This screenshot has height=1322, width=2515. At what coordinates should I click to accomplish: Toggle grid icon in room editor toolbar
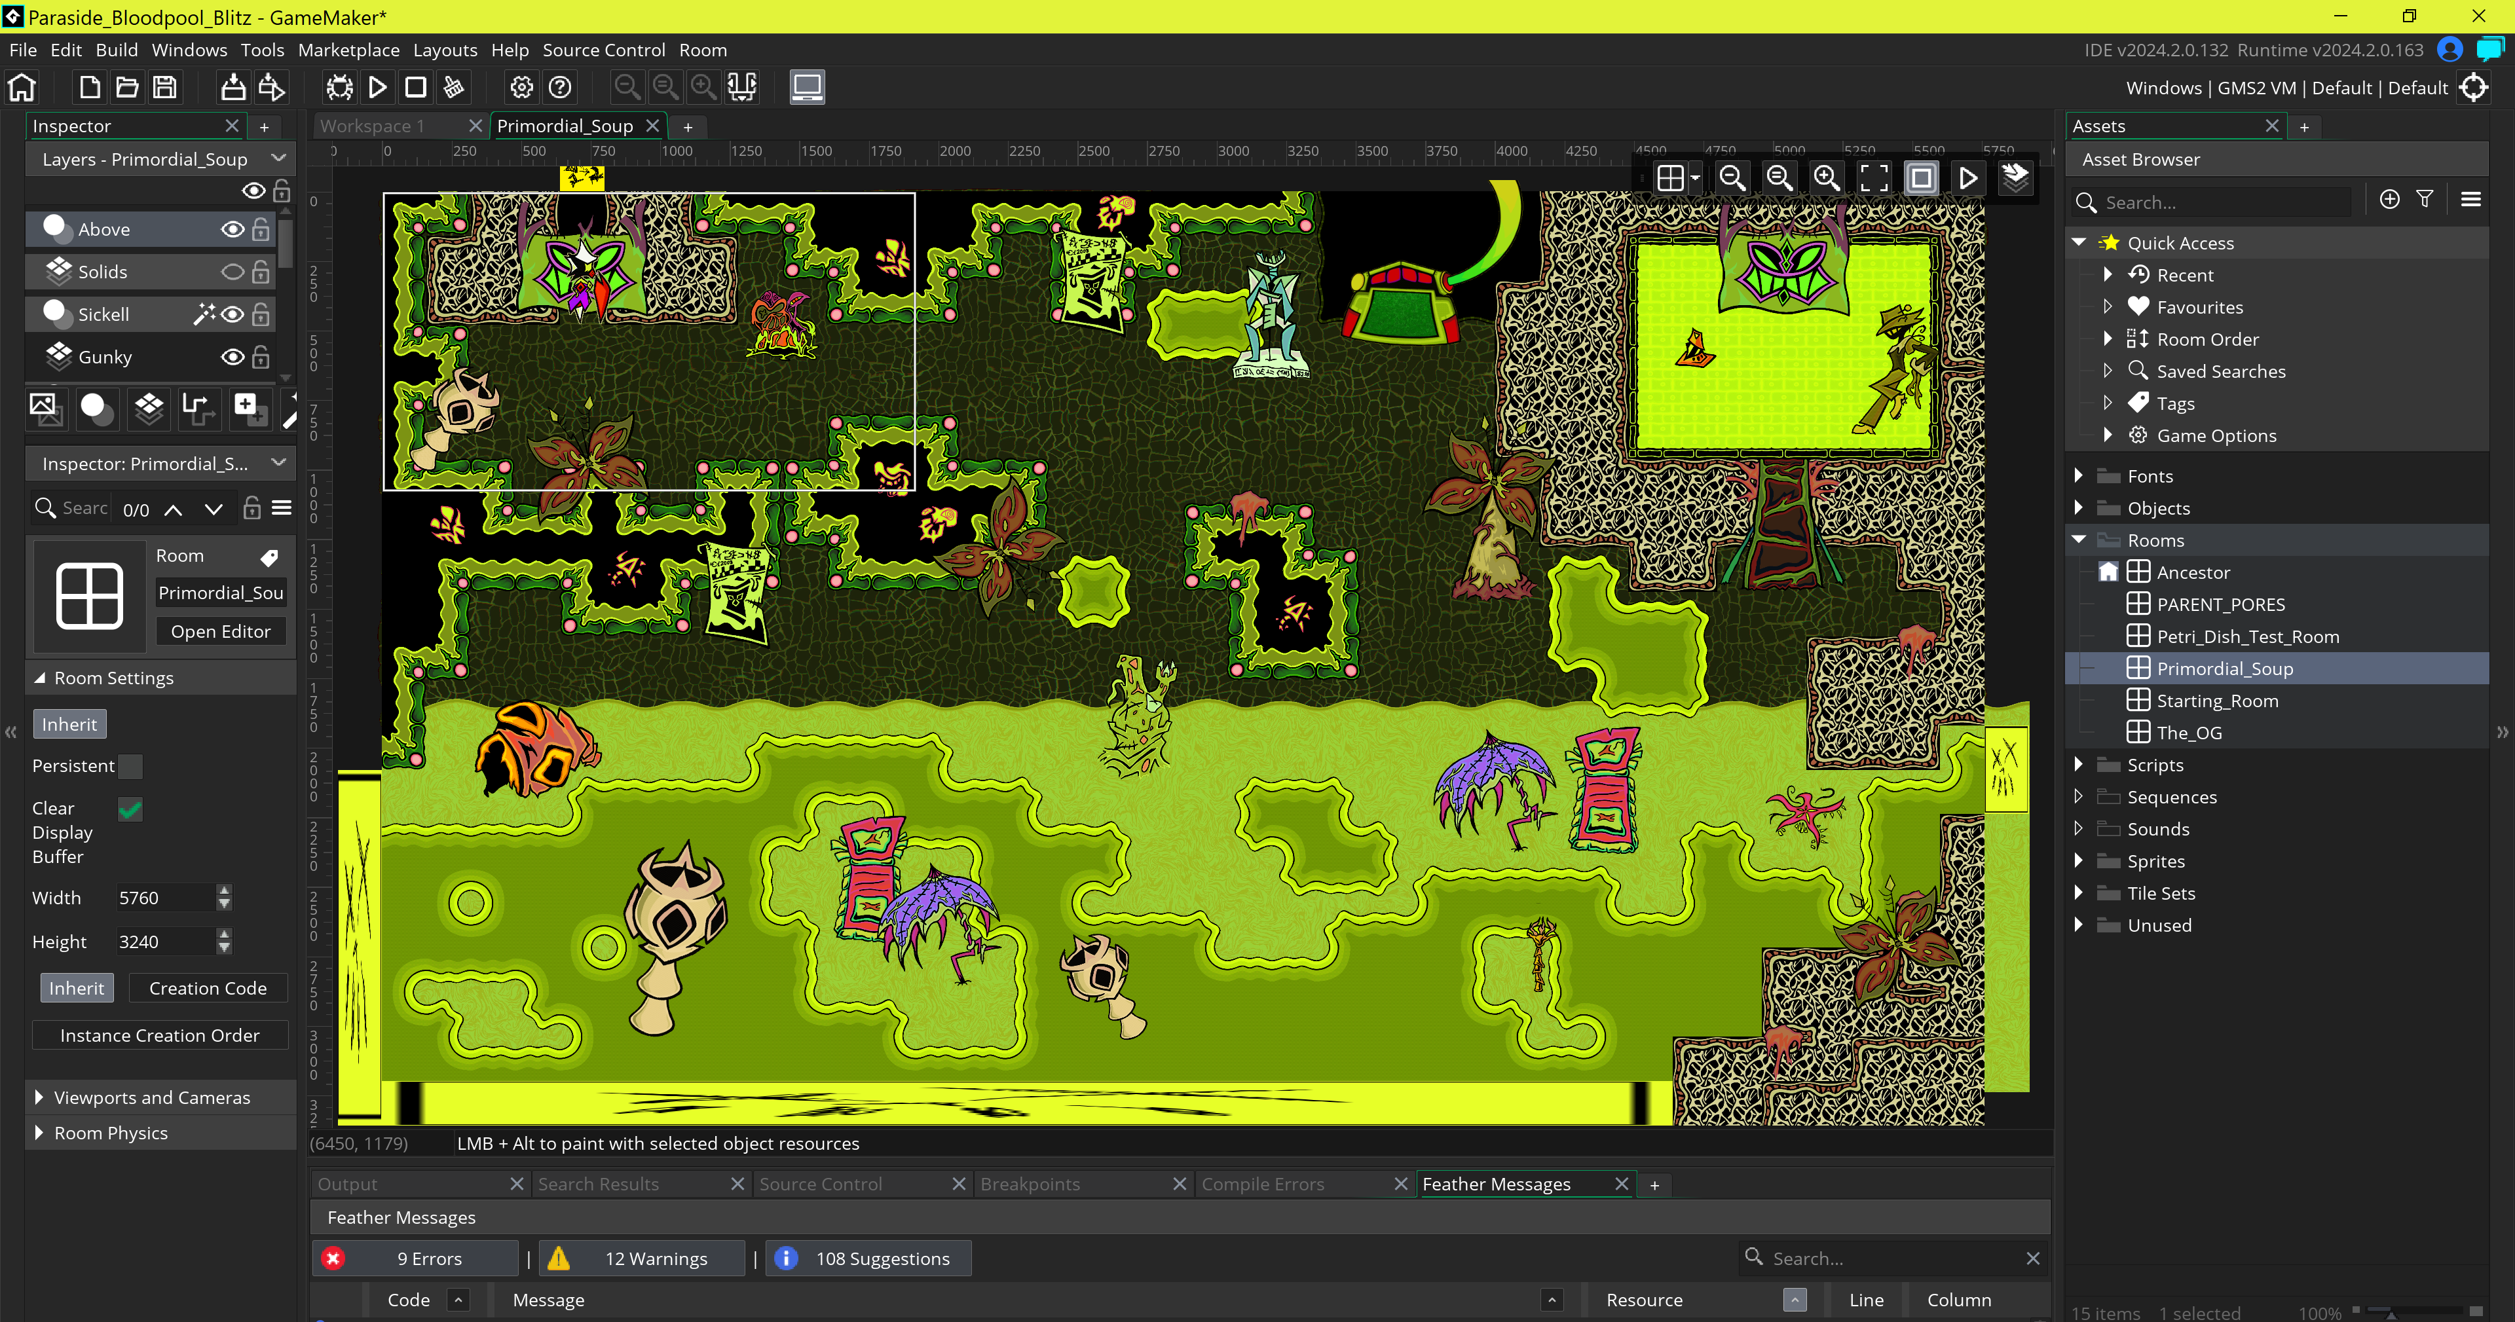click(x=1669, y=177)
